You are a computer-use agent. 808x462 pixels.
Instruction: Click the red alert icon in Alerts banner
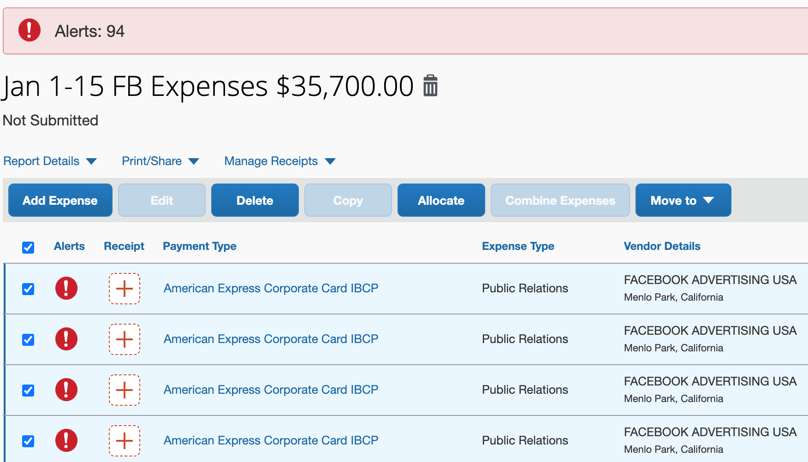(30, 30)
